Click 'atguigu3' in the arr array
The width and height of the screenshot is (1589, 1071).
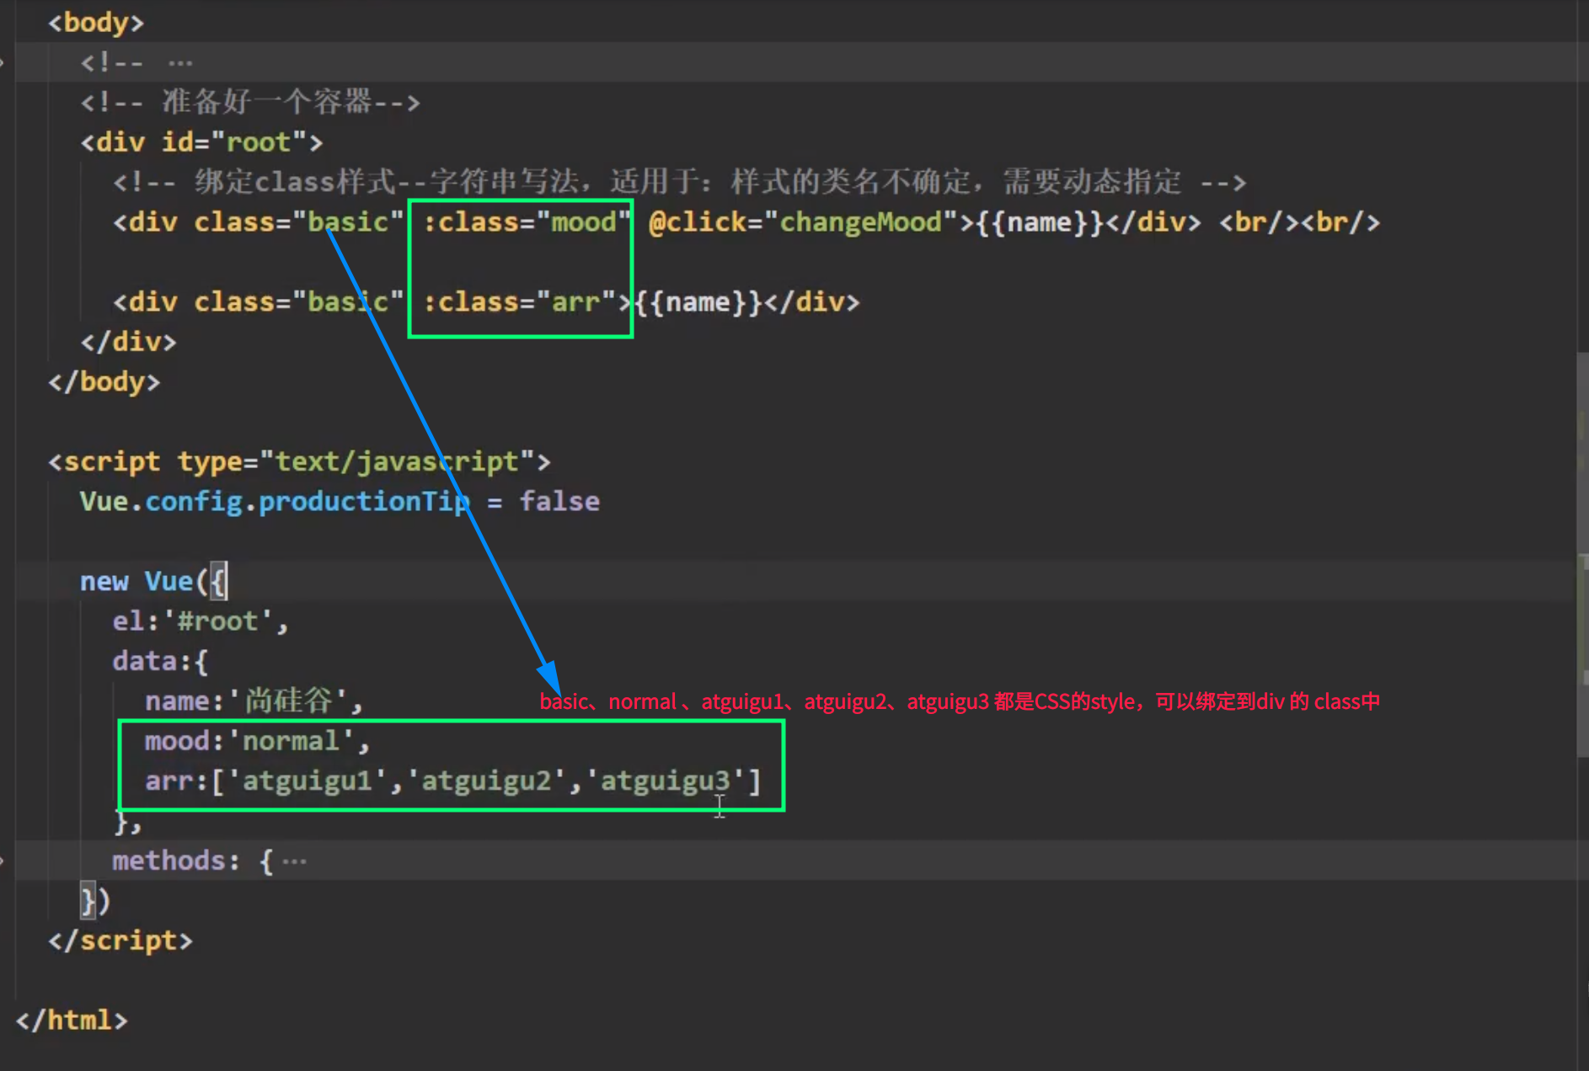tap(665, 781)
